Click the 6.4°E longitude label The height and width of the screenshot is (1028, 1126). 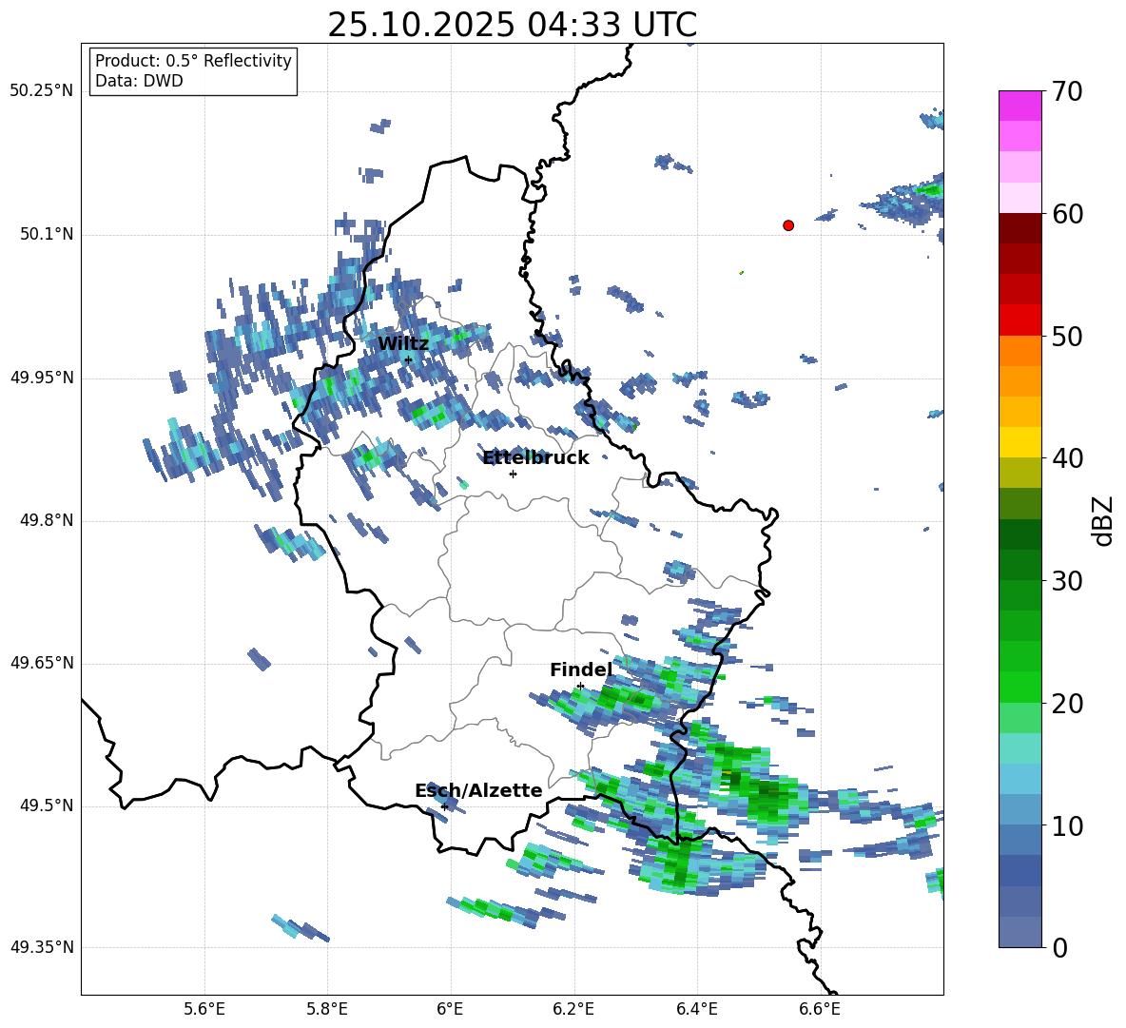(x=696, y=1009)
